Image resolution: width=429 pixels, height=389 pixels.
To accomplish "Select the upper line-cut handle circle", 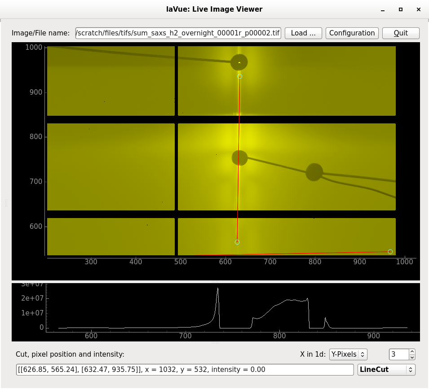I will pos(240,76).
